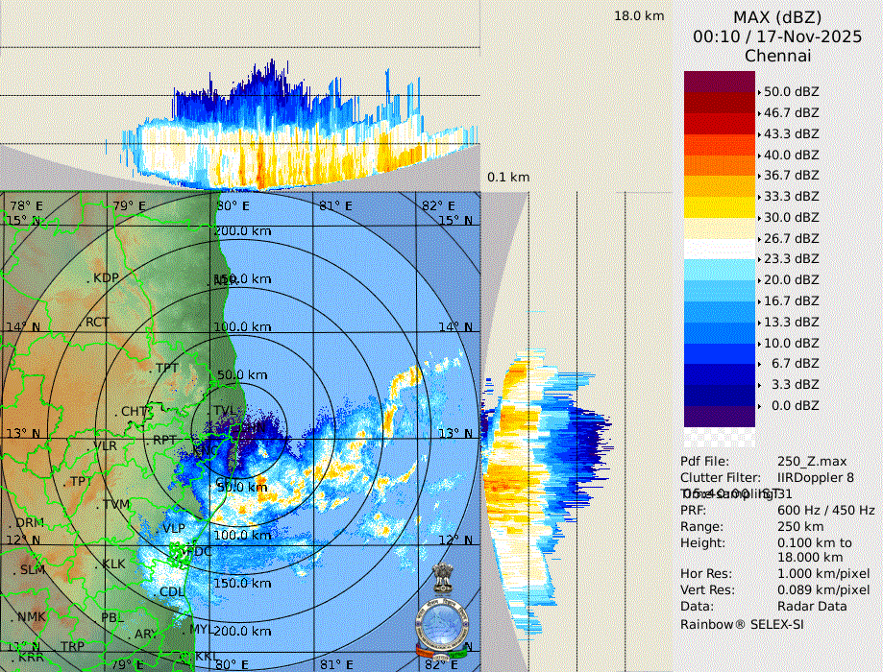Screen dimensions: 883x672
Task: Click the arrow marker beside 46.7 dBZ
Action: click(760, 113)
